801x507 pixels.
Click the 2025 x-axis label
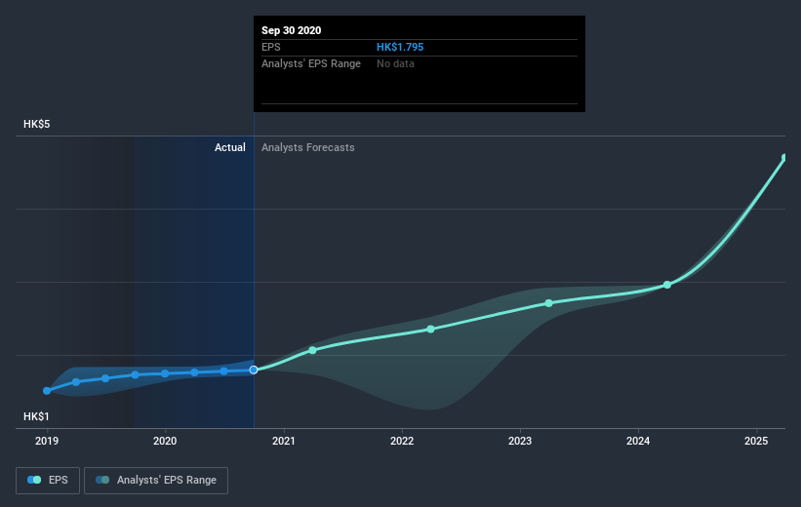756,441
